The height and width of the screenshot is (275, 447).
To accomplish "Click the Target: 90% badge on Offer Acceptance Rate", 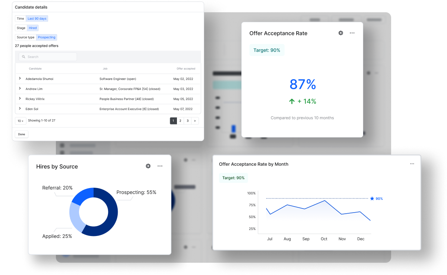I will click(x=267, y=50).
